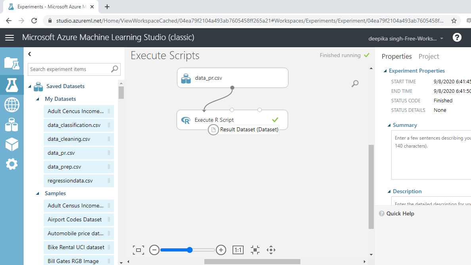Click Quick Help label
Screen dimensions: 471x265
(x=400, y=213)
